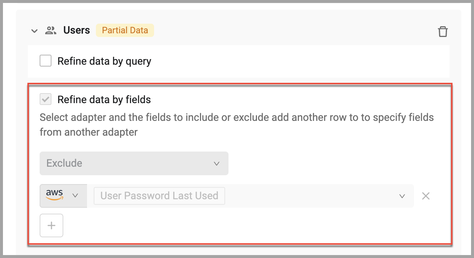The image size is (474, 258).
Task: Click the AWS adapter logo
Action: tap(54, 195)
